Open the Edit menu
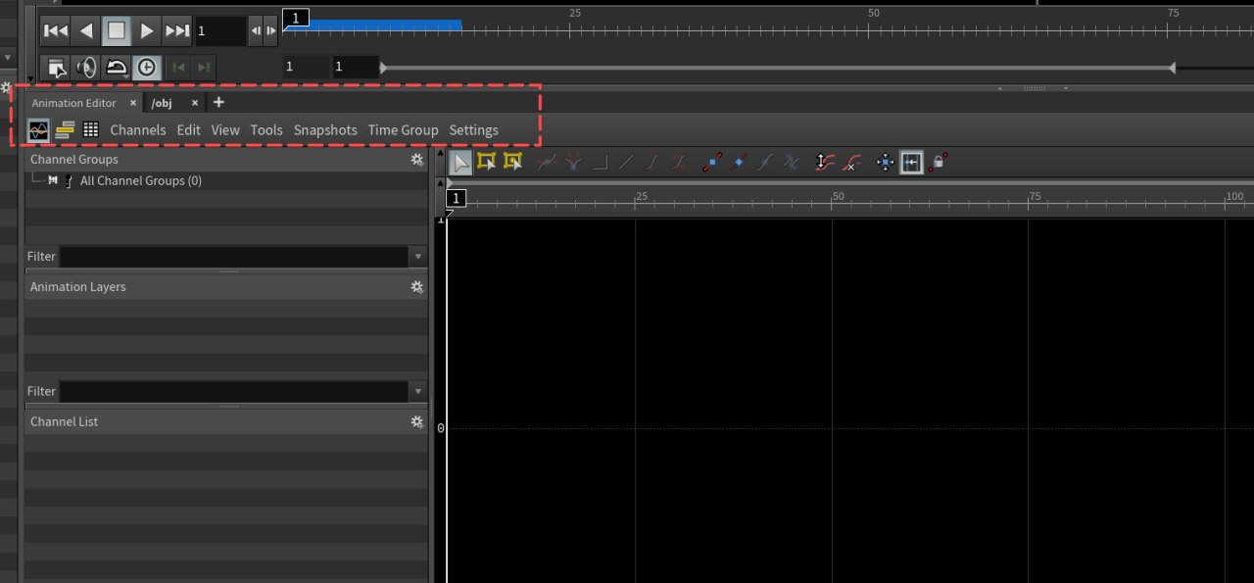 tap(189, 130)
